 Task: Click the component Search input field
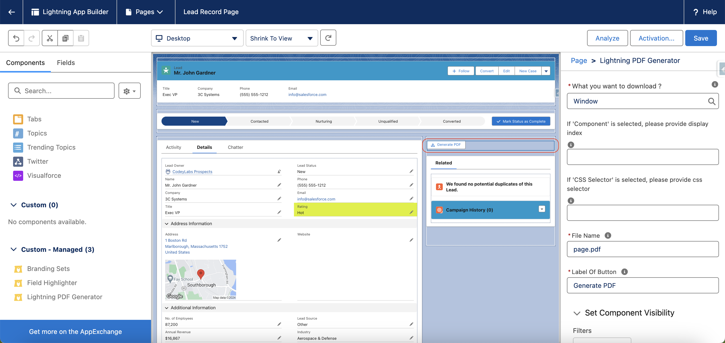(61, 91)
